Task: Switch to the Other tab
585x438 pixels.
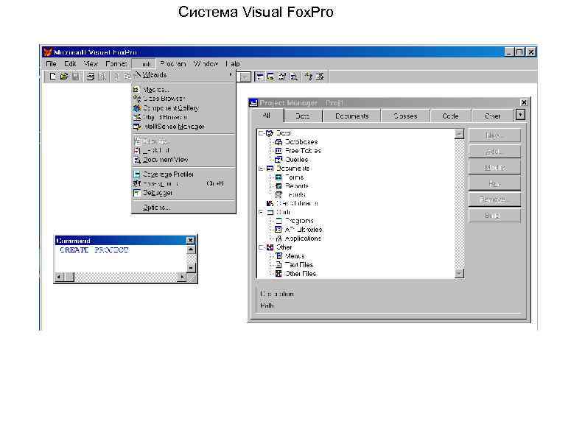Action: pyautogui.click(x=492, y=116)
